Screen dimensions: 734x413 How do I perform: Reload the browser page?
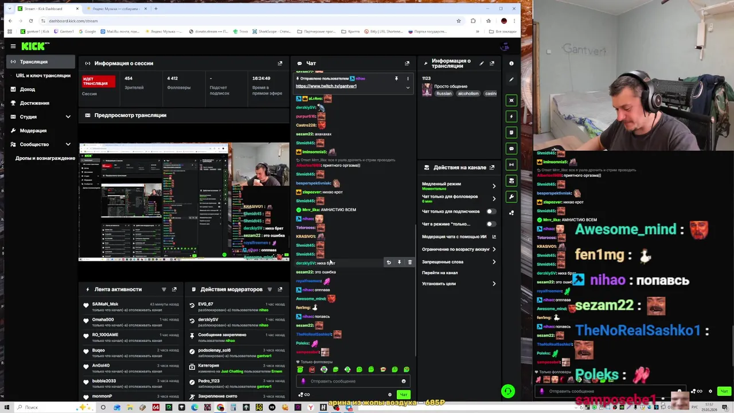point(31,21)
